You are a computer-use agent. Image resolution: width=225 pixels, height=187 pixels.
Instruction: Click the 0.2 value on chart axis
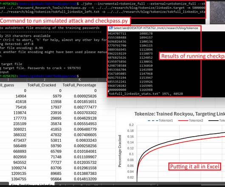click(131, 125)
